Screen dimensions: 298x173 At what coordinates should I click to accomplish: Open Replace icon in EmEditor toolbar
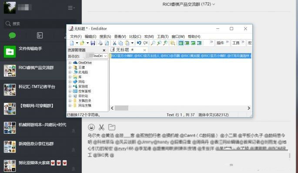pos(159,43)
